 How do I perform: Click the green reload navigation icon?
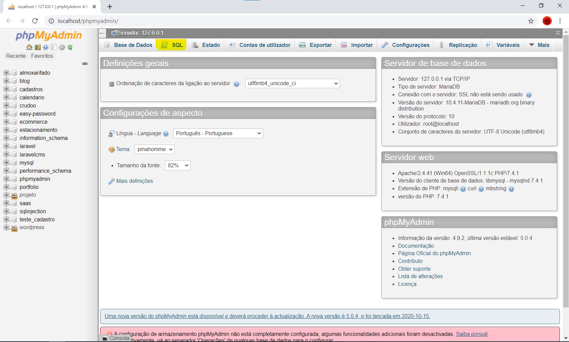(x=70, y=47)
